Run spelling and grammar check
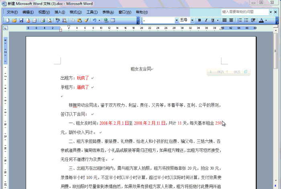 [x=57, y=20]
